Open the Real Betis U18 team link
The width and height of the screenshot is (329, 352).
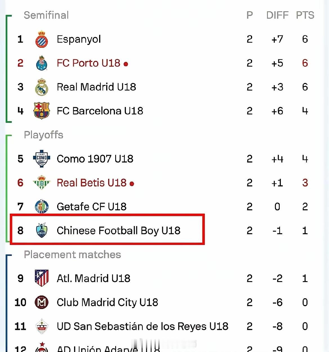coord(92,183)
